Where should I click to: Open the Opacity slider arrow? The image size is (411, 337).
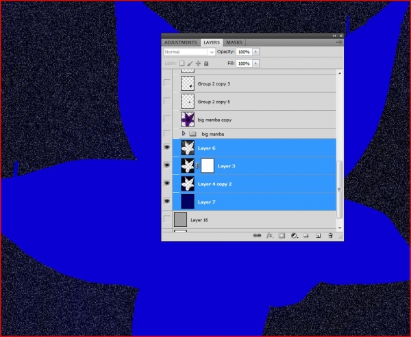point(256,52)
